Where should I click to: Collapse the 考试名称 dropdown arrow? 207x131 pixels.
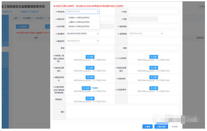pos(98,12)
